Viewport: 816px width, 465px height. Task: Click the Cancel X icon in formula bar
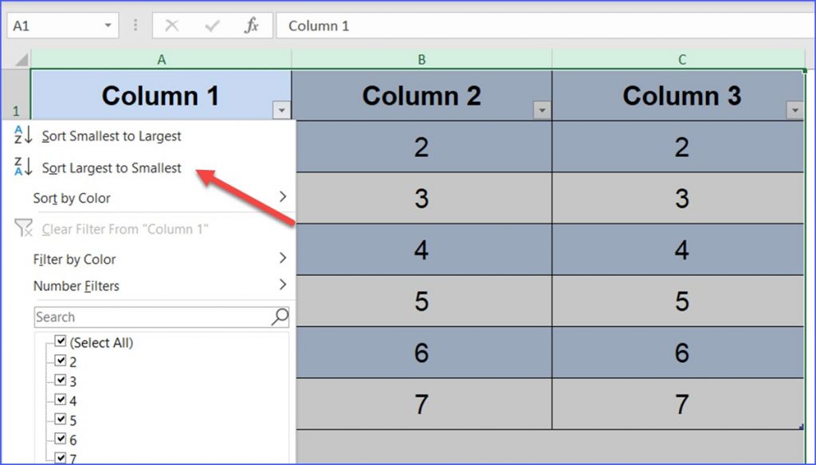tap(172, 25)
